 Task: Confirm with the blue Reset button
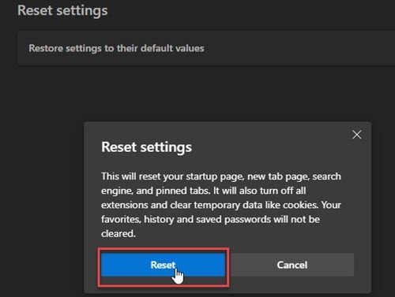click(163, 265)
